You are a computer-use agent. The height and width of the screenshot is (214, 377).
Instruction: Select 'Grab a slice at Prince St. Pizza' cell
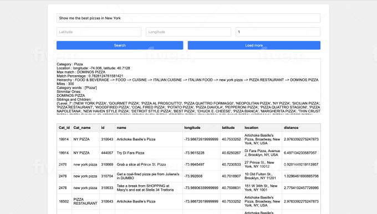pos(149,165)
